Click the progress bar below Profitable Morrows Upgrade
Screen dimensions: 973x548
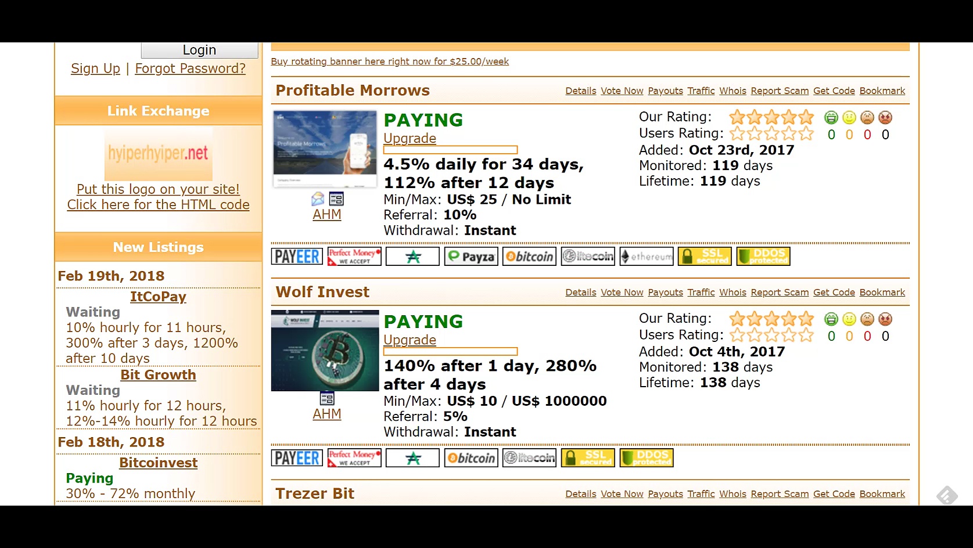(450, 150)
